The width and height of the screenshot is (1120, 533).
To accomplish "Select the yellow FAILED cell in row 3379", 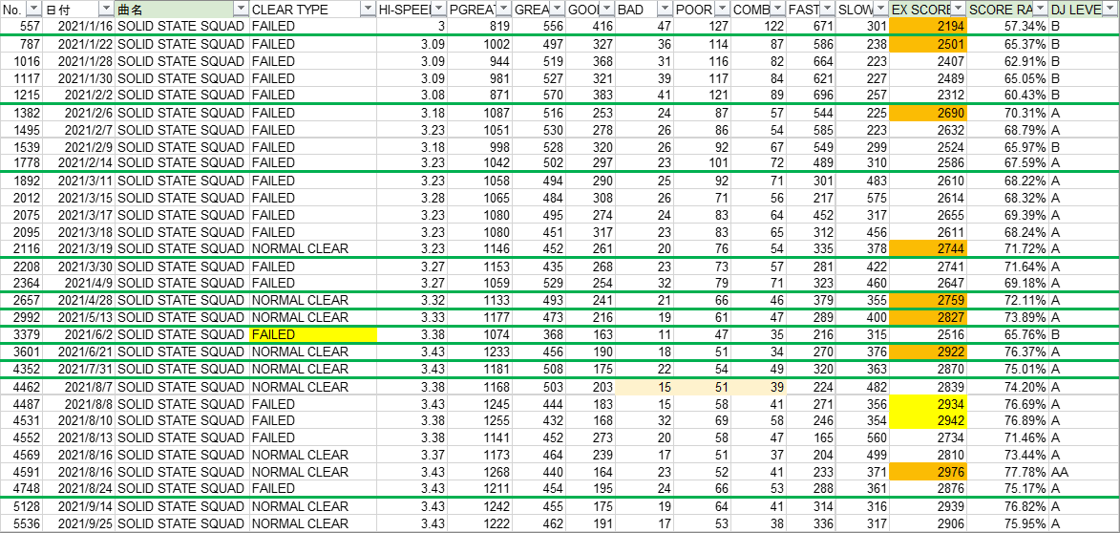I will [313, 334].
